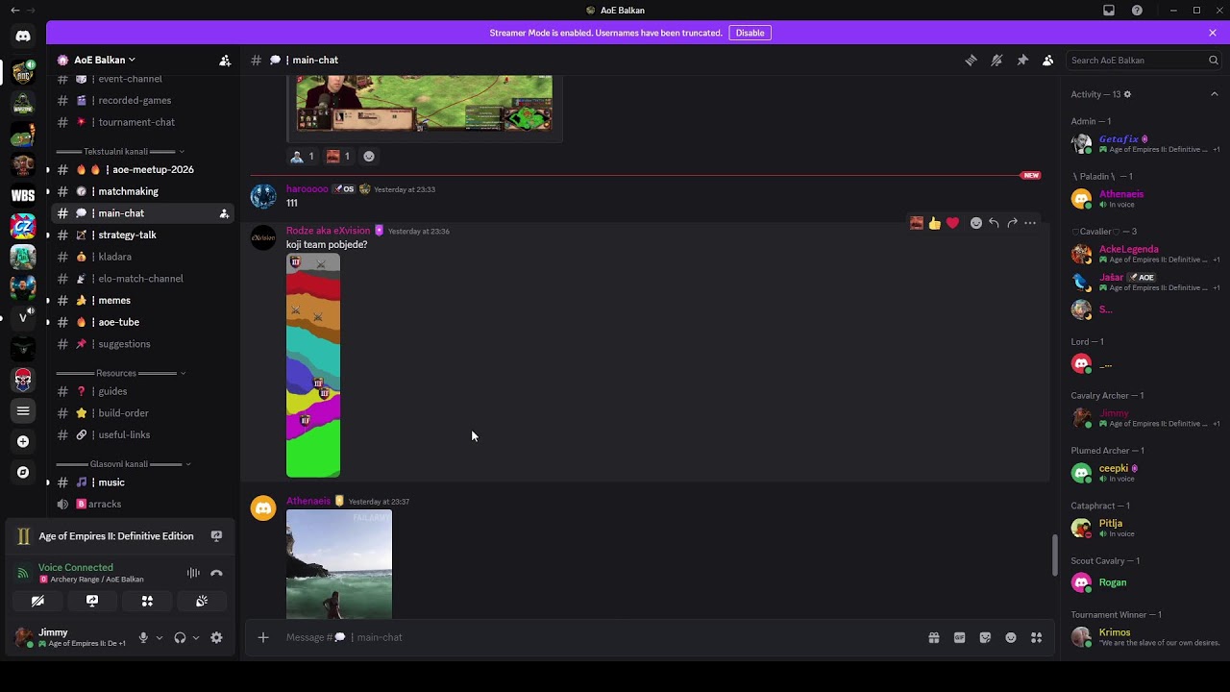Click Athenaeis username in chat
Screen dimensions: 1230x692
[x=308, y=501]
